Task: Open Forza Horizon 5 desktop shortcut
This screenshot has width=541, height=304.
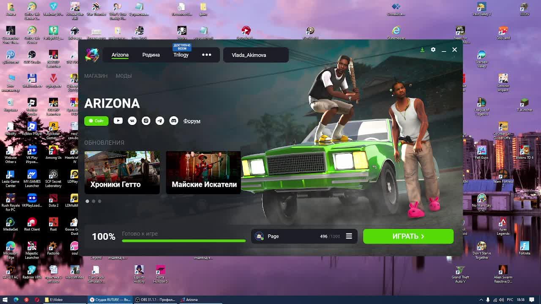Action: 160,274
